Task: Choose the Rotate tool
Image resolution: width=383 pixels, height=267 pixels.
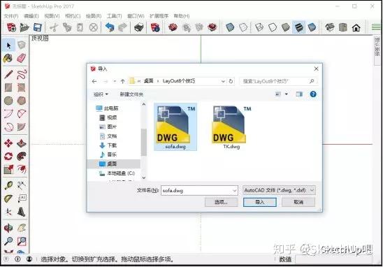Action: [8, 156]
